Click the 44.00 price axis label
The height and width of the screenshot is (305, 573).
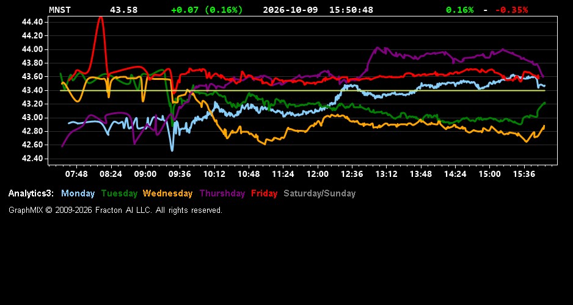coord(32,49)
